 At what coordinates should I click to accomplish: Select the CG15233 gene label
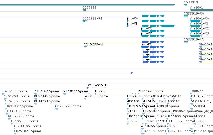(89, 7)
